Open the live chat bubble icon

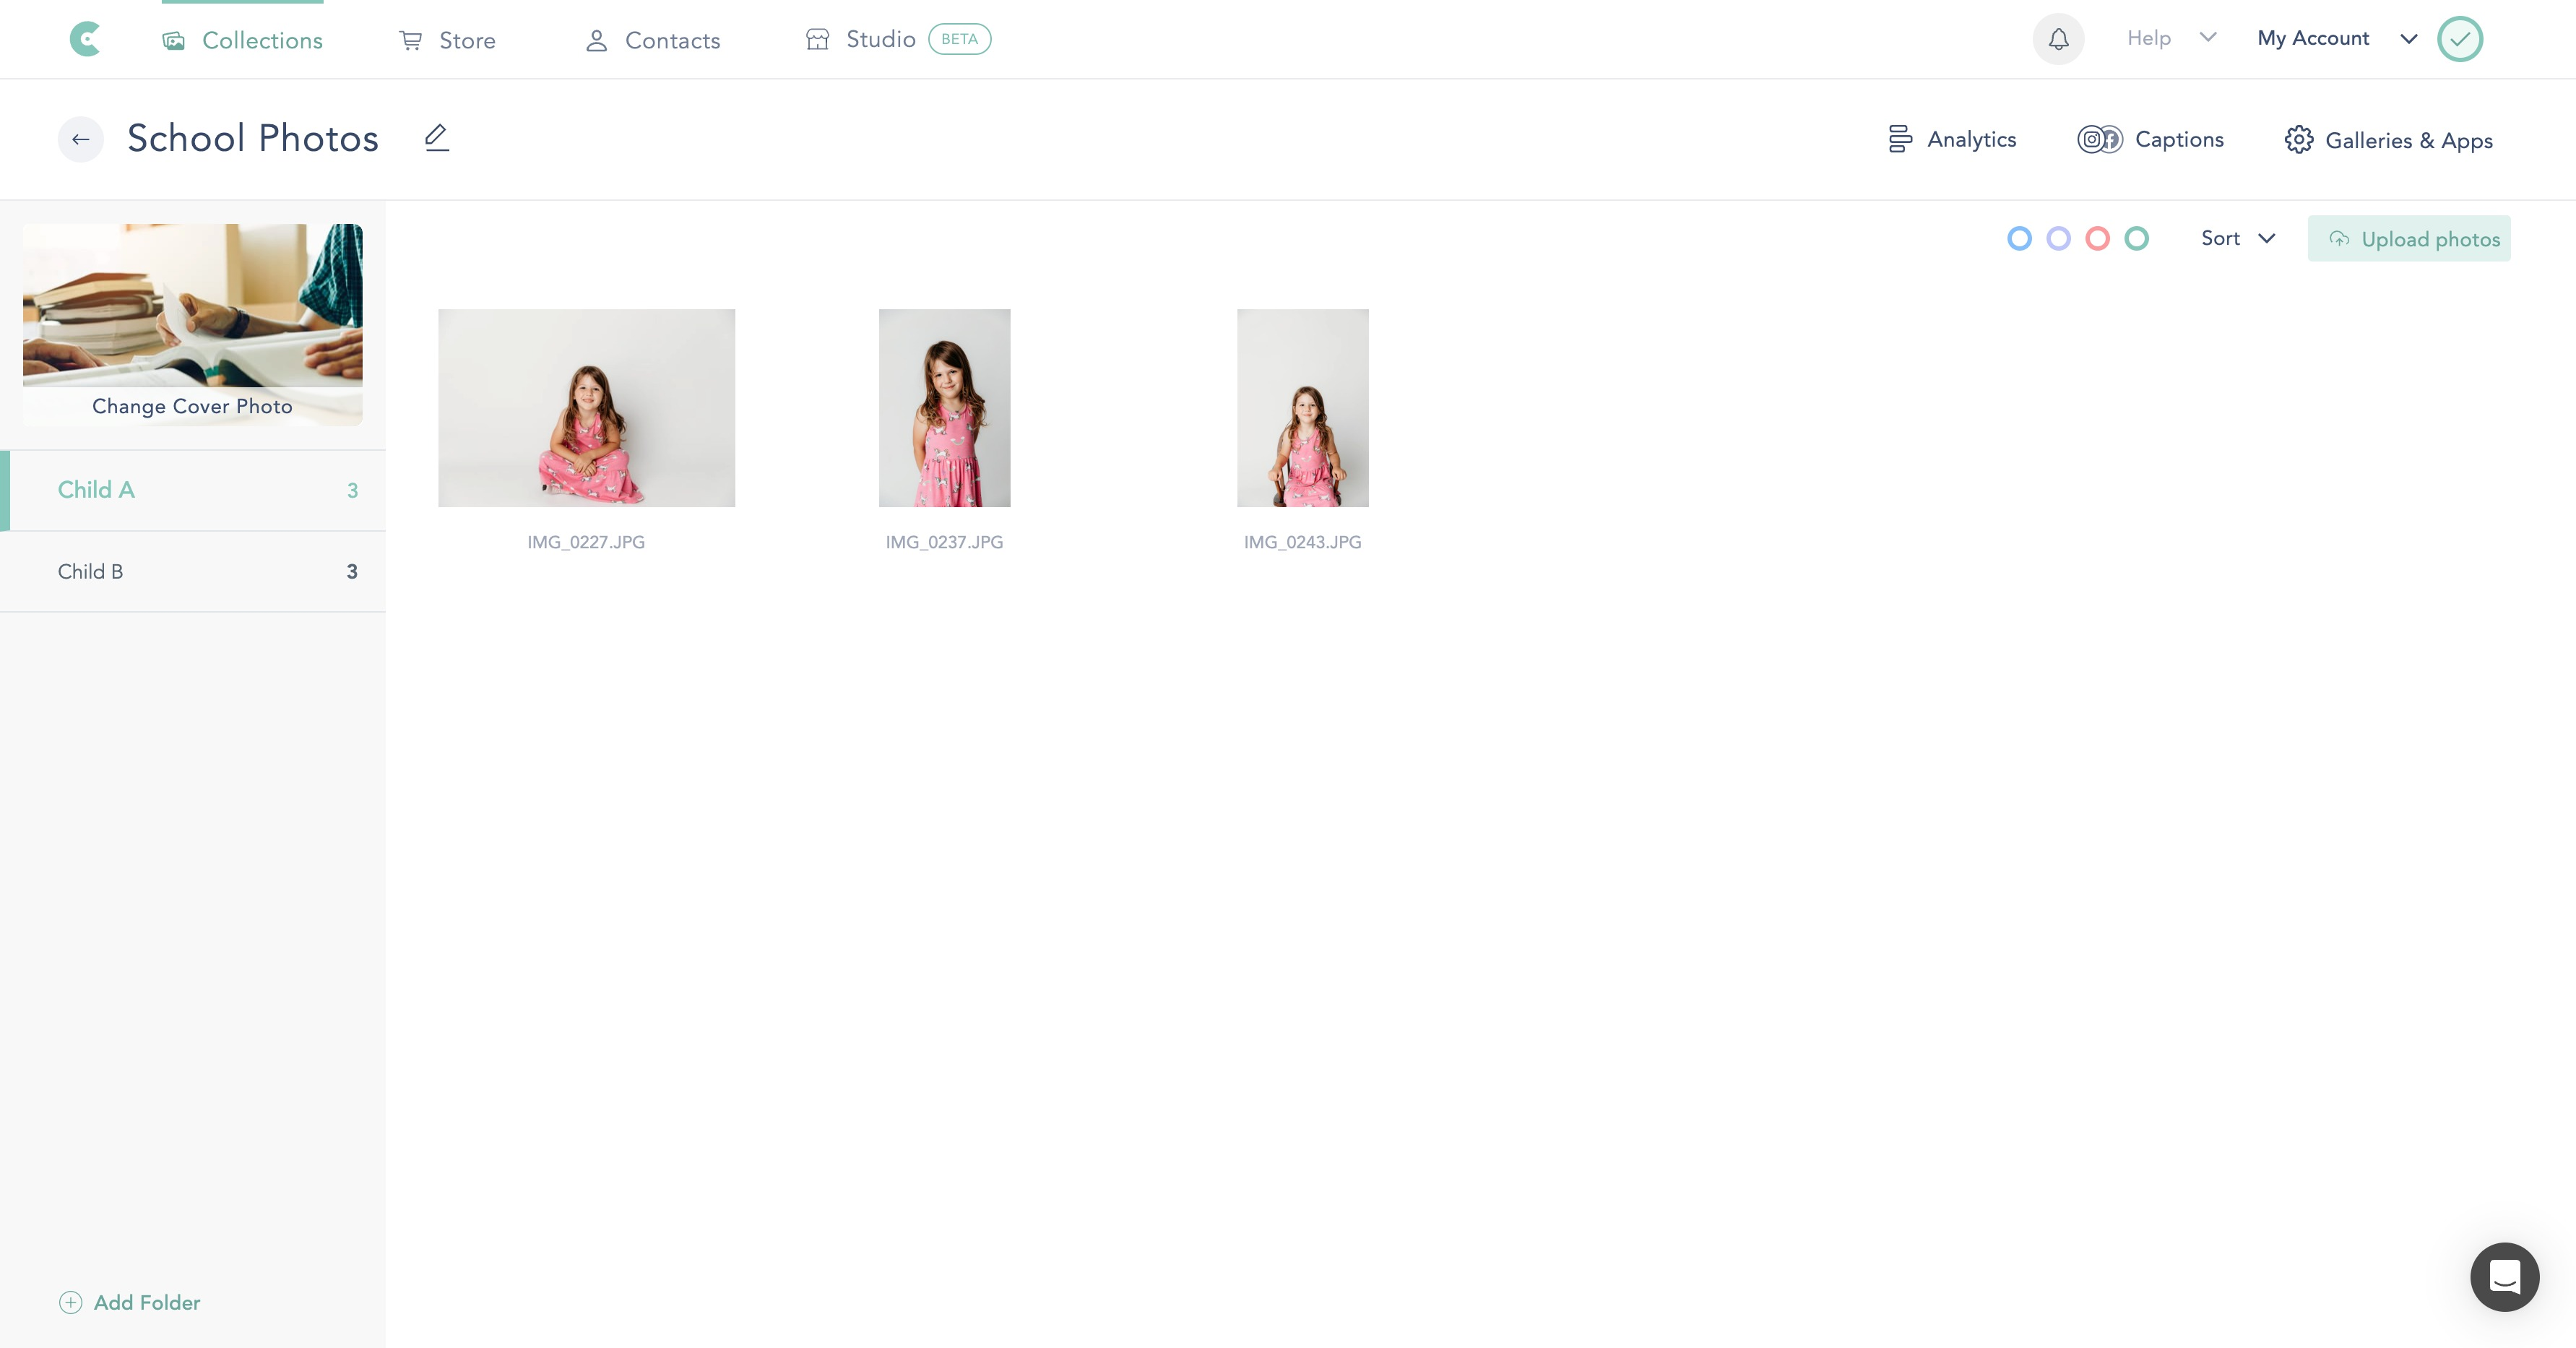tap(2503, 1277)
